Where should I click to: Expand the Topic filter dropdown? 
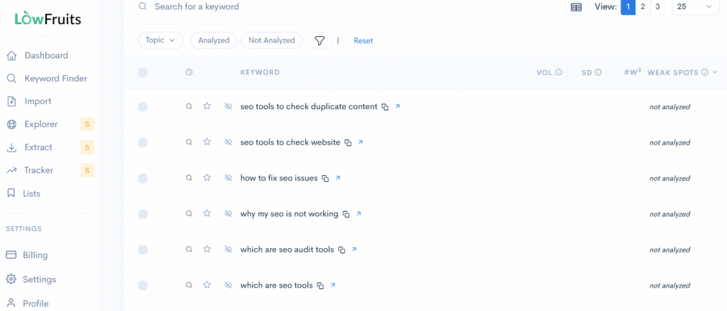coord(160,40)
